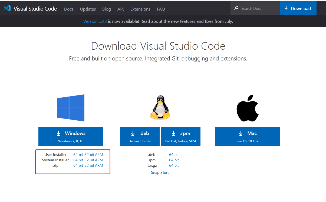The image size is (326, 202).
Task: Download the Windows 7, 8, 10 installer
Action: point(71,136)
